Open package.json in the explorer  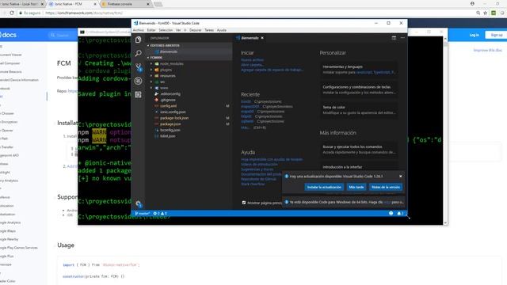(170, 124)
